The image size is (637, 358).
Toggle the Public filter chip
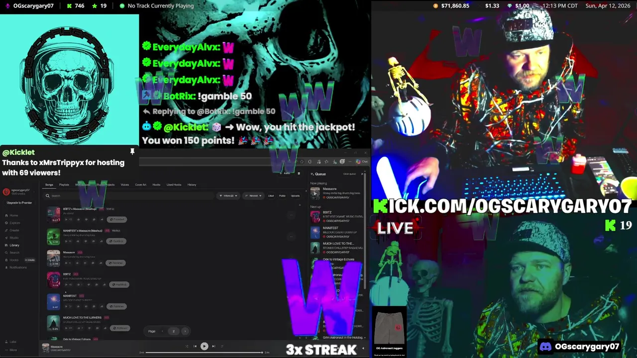tap(282, 195)
